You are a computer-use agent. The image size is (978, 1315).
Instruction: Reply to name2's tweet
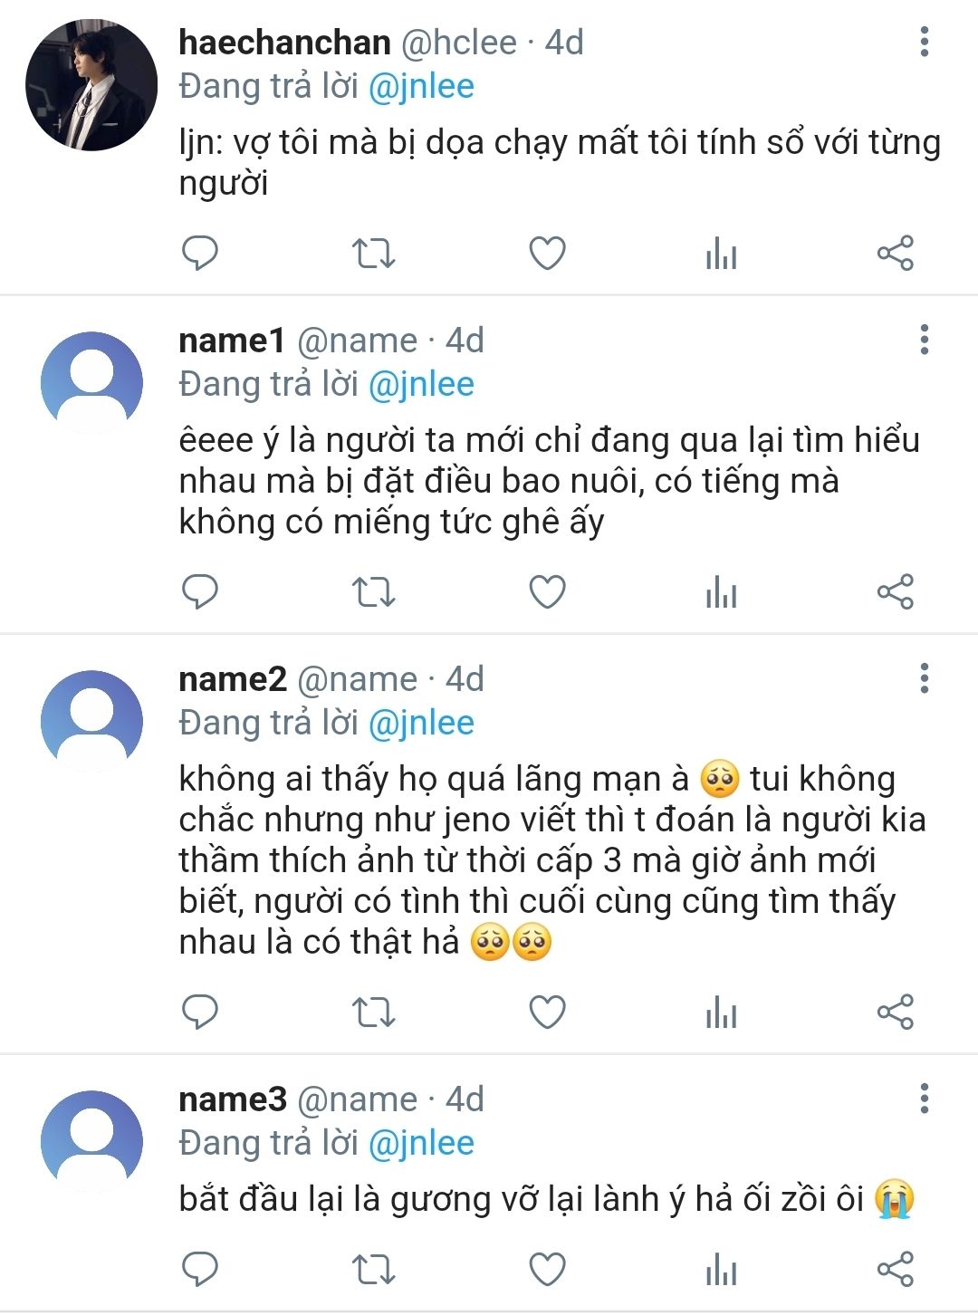pyautogui.click(x=200, y=1012)
